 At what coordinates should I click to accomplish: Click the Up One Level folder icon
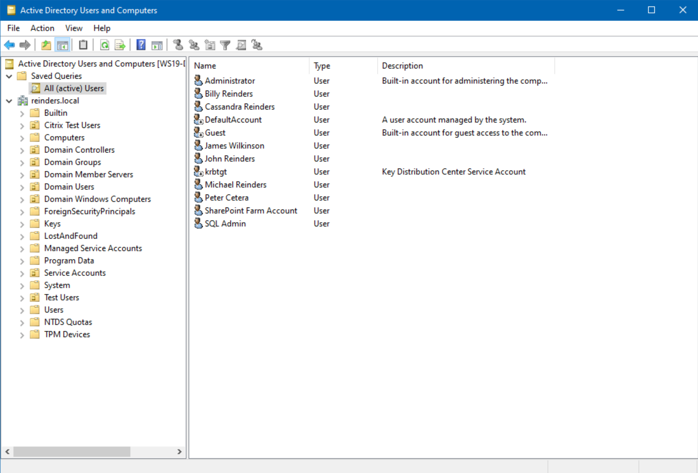tap(46, 45)
